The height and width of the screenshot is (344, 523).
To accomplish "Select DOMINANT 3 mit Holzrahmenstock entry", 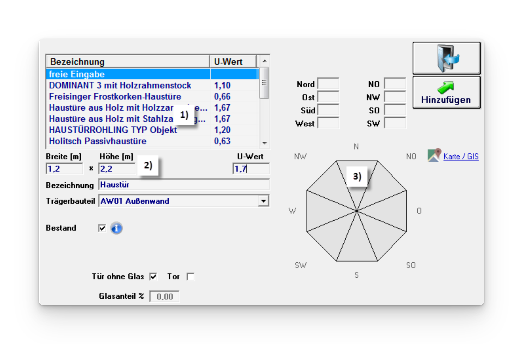I will click(x=120, y=85).
